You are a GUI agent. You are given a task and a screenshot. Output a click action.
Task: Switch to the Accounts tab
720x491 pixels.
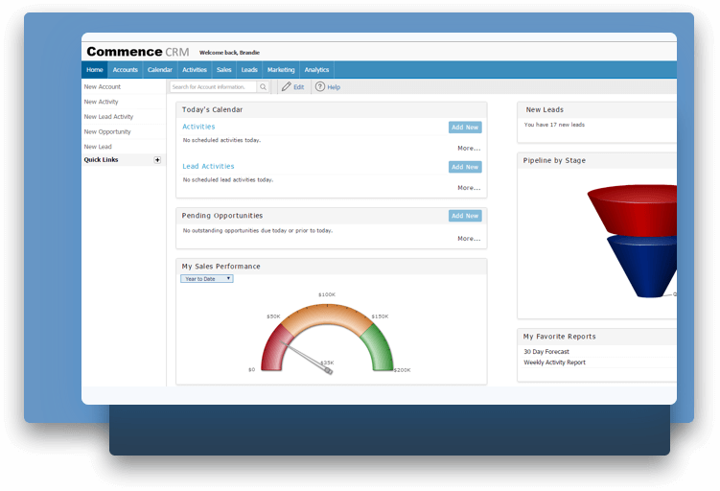[x=125, y=70]
